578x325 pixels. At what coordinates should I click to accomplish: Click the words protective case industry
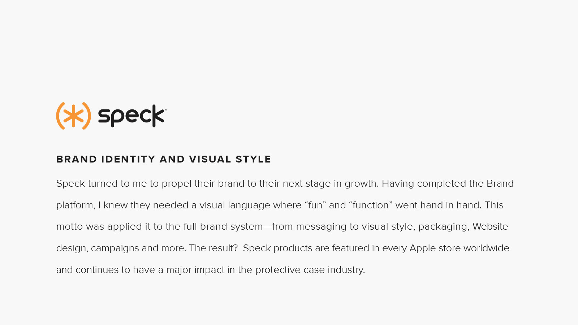(310, 270)
